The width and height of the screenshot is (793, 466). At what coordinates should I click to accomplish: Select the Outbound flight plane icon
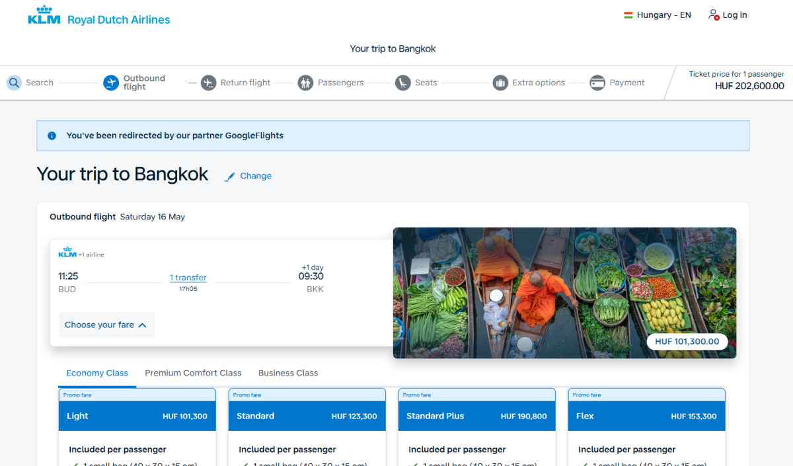tap(111, 83)
